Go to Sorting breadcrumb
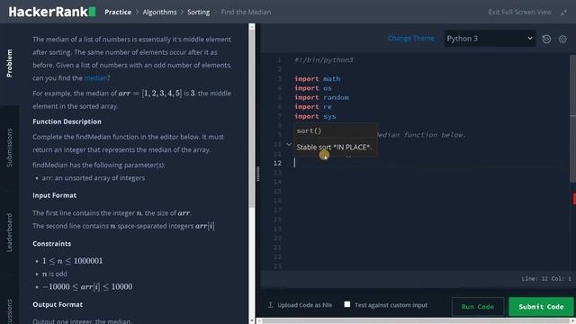Screen dimensions: 576x324 [198, 12]
